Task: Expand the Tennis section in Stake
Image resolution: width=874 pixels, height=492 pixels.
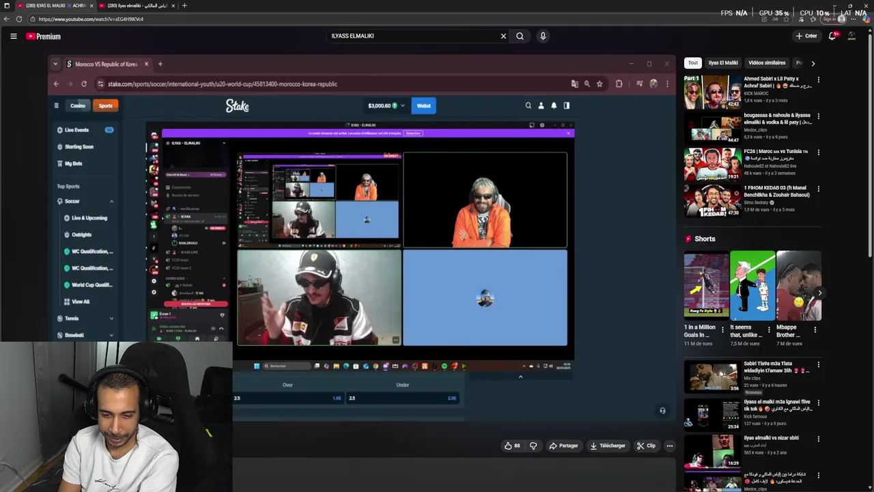Action: pyautogui.click(x=111, y=318)
